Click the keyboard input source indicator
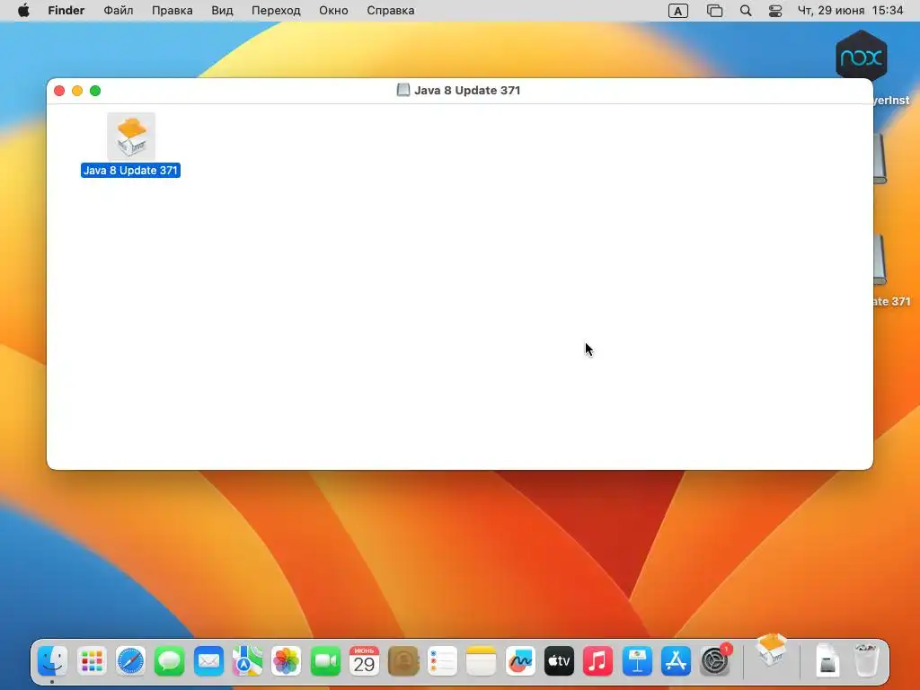 [677, 11]
